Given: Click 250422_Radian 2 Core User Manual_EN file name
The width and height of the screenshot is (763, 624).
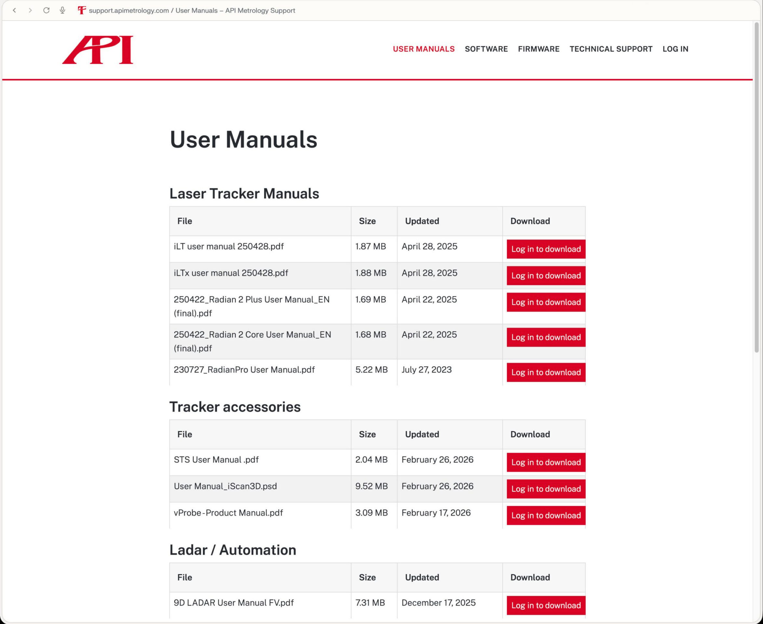Looking at the screenshot, I should coord(252,342).
